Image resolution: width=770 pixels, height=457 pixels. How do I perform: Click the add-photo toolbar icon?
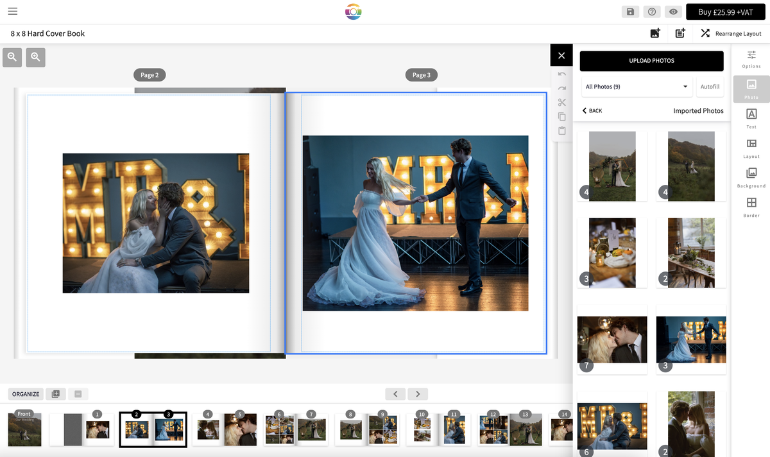tap(654, 33)
